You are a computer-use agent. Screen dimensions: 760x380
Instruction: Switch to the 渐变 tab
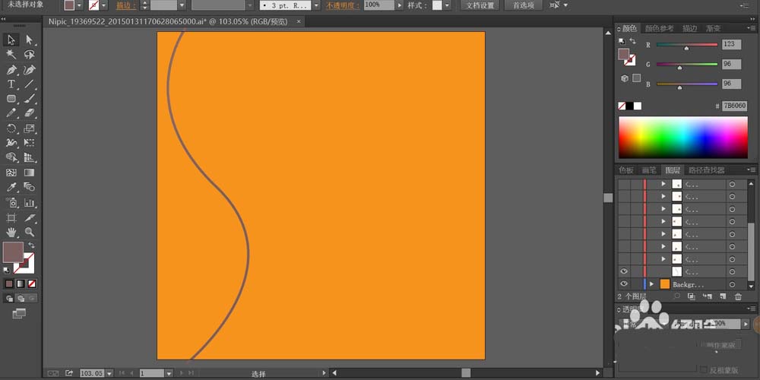click(x=713, y=29)
